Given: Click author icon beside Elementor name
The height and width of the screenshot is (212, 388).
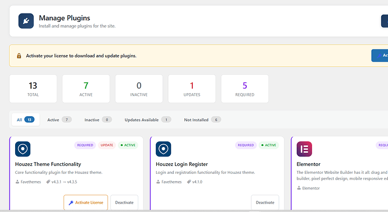Looking at the screenshot, I should 299,188.
